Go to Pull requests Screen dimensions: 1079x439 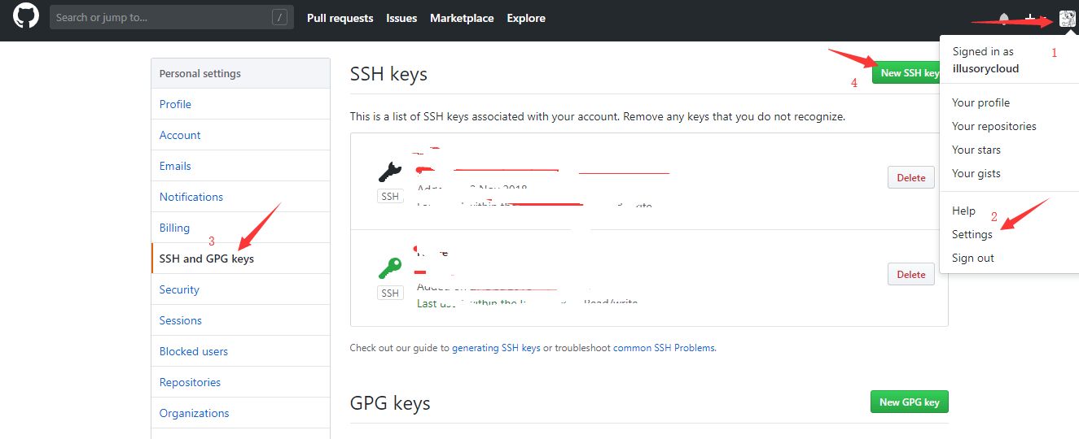click(x=340, y=18)
